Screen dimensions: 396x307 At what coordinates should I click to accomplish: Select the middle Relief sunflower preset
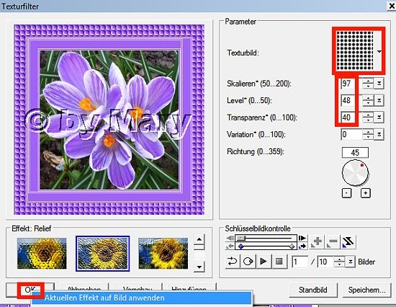[x=102, y=254]
